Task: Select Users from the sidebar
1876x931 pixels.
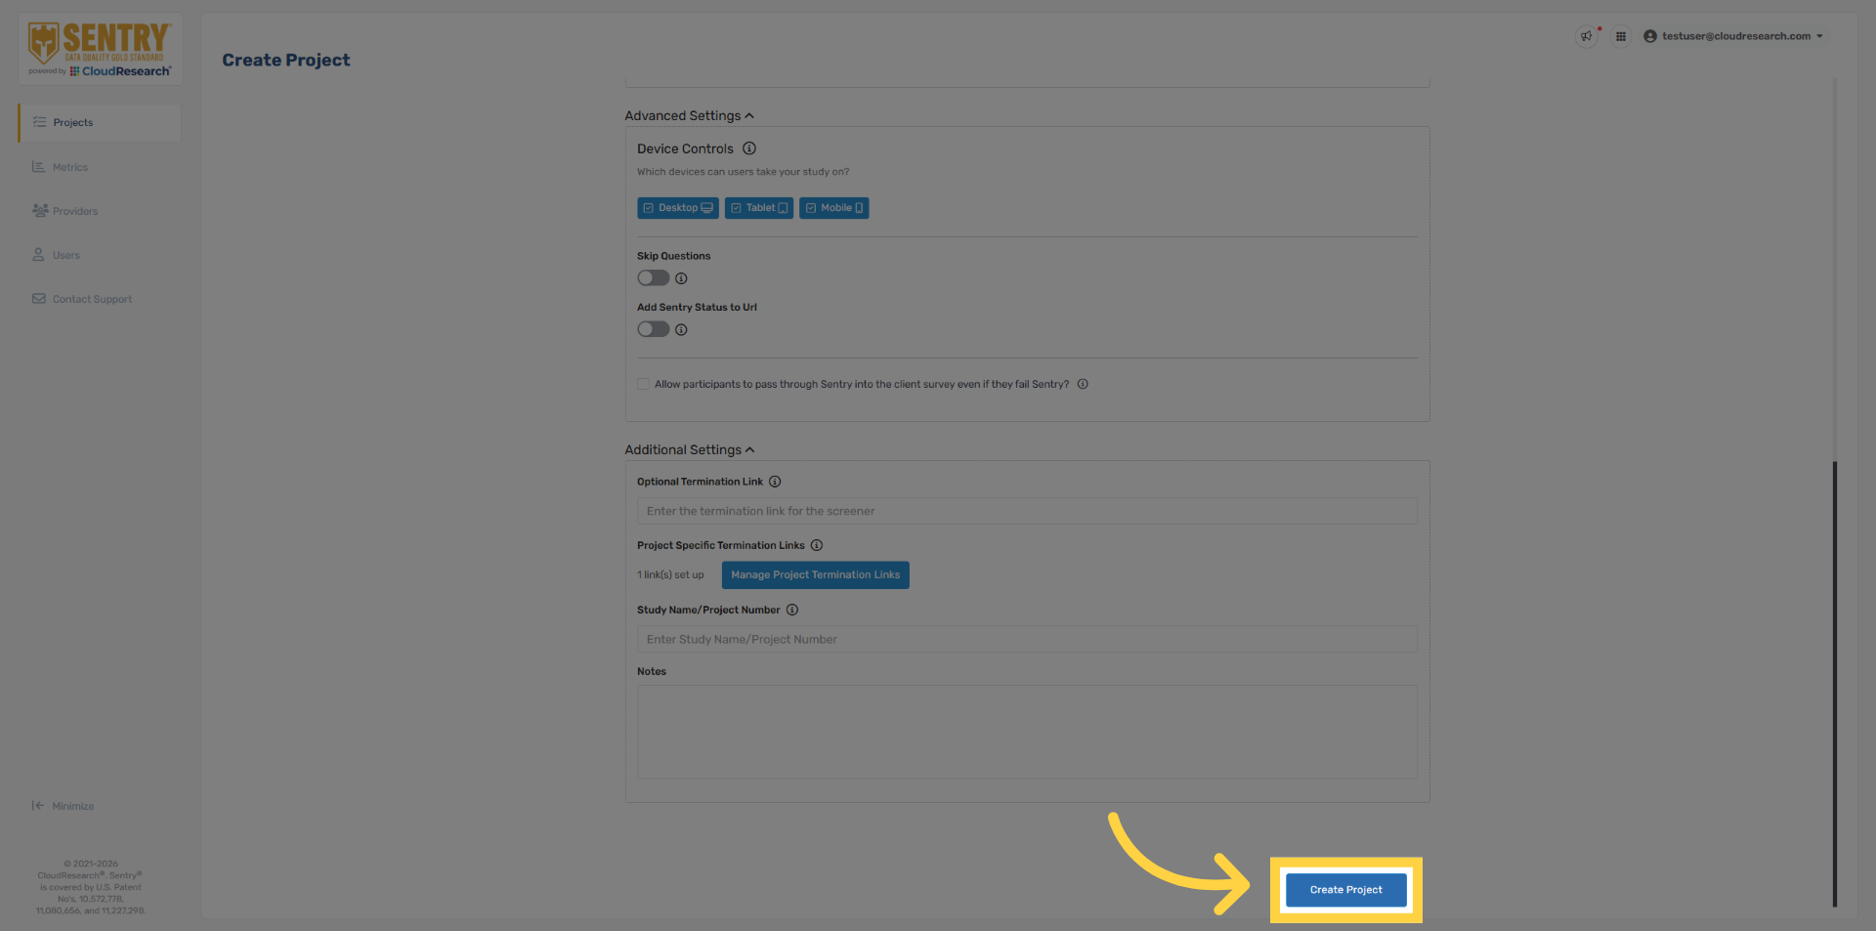Action: (x=65, y=255)
